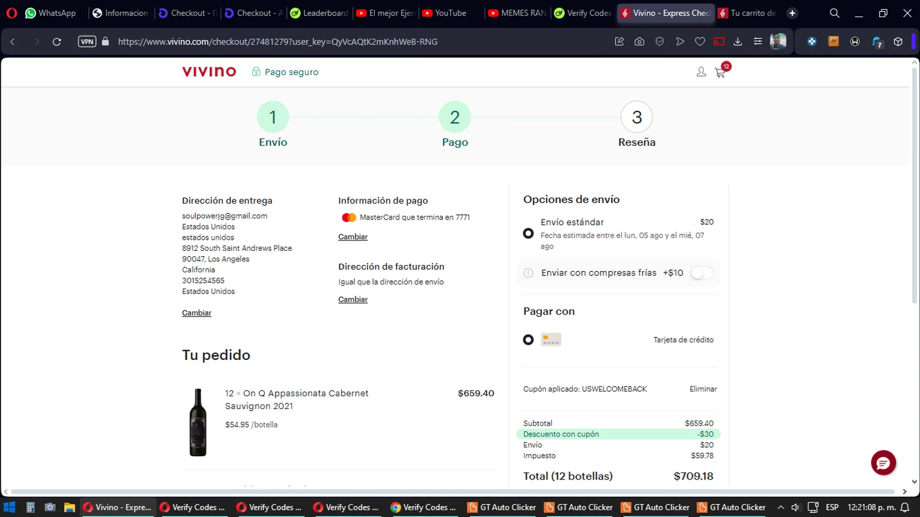This screenshot has height=517, width=920.
Task: Click the snapshot camera icon in toolbar
Action: click(x=639, y=42)
